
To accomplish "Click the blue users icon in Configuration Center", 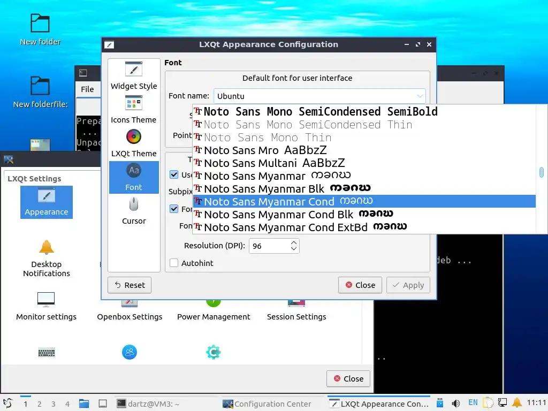I will [130, 352].
